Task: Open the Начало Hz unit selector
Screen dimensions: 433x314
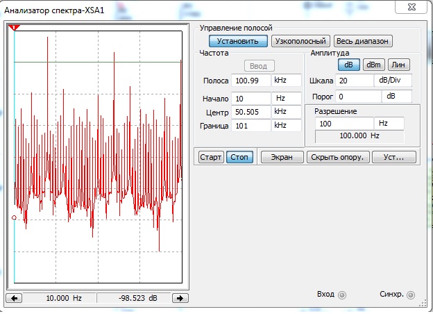Action: point(287,99)
